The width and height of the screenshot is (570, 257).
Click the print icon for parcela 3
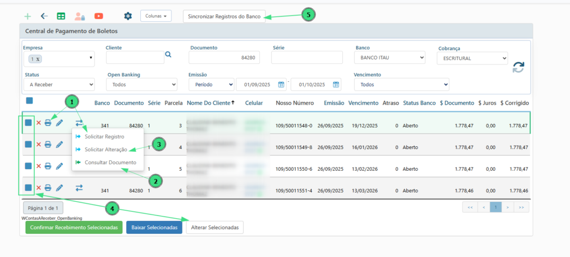click(x=48, y=123)
